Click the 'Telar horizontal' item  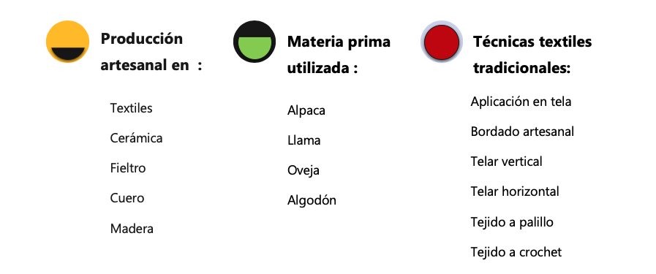515,191
